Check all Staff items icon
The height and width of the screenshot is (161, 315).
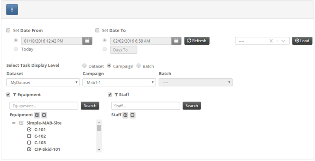126,115
